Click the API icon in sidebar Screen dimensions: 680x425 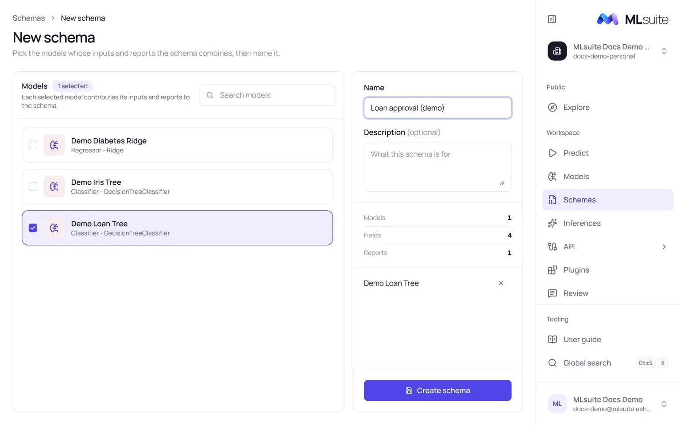click(552, 247)
